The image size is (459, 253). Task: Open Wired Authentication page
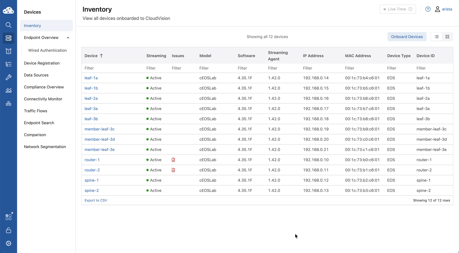48,50
